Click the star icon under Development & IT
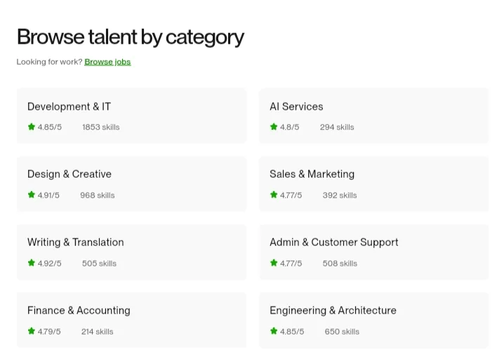The width and height of the screenshot is (504, 350). point(32,127)
